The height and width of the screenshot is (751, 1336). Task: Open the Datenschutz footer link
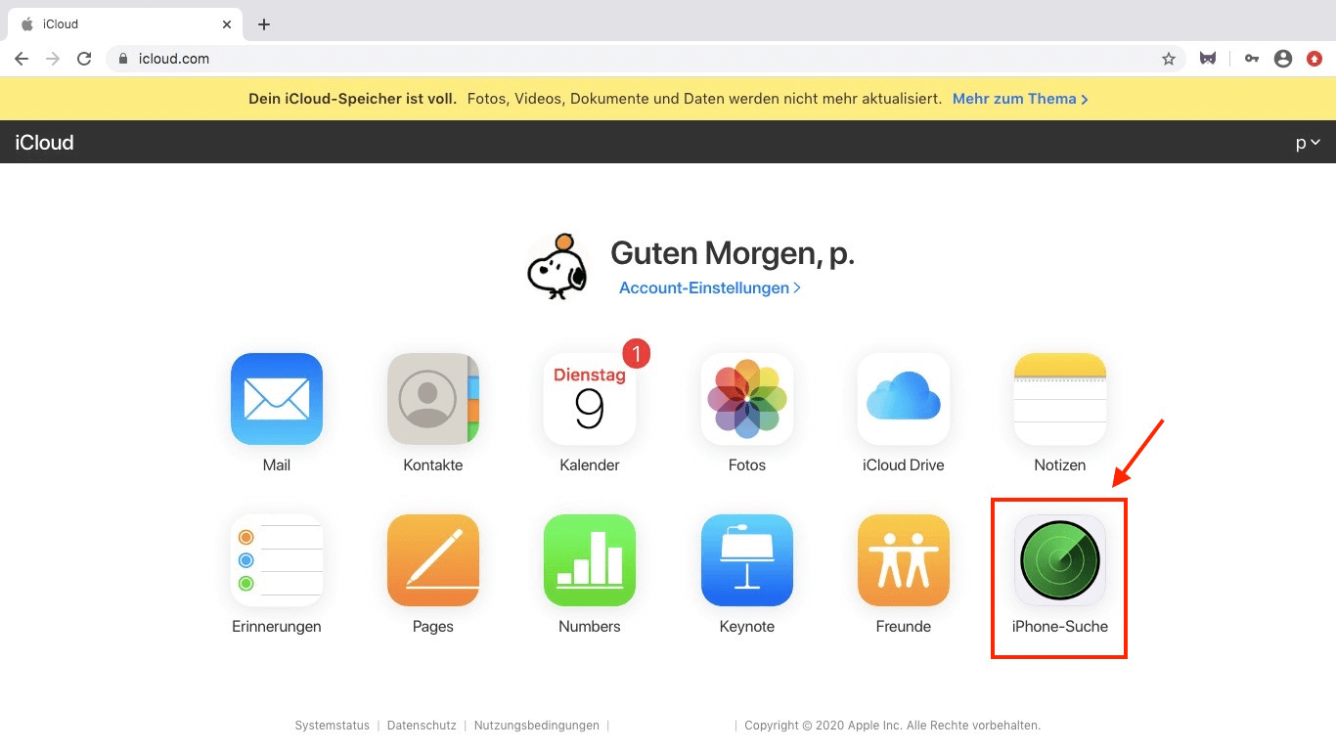coord(422,726)
